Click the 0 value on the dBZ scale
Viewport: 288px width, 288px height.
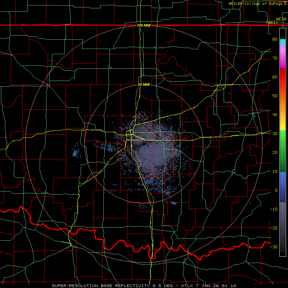pyautogui.click(x=276, y=190)
